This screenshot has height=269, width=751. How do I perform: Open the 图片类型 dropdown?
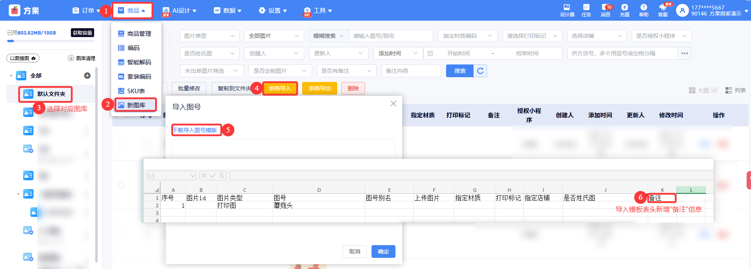tap(209, 36)
